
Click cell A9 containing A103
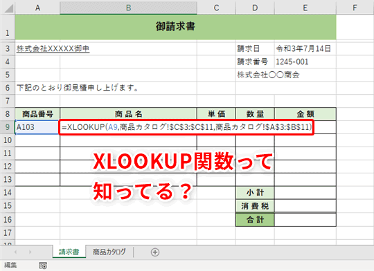tap(37, 127)
